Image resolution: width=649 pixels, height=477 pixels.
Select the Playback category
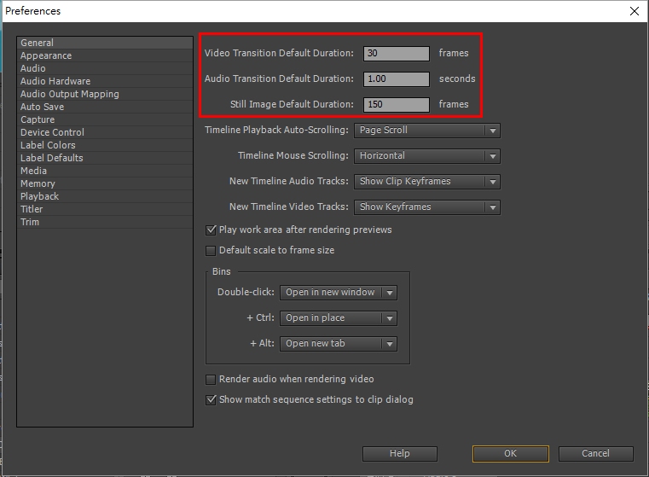click(105, 196)
